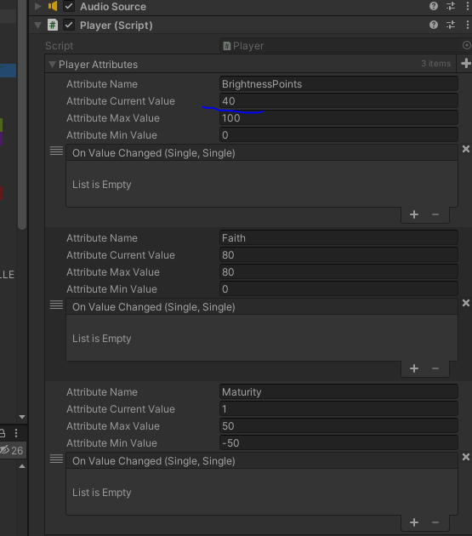Collapse the Player Attributes list
The width and height of the screenshot is (472, 536).
click(52, 65)
